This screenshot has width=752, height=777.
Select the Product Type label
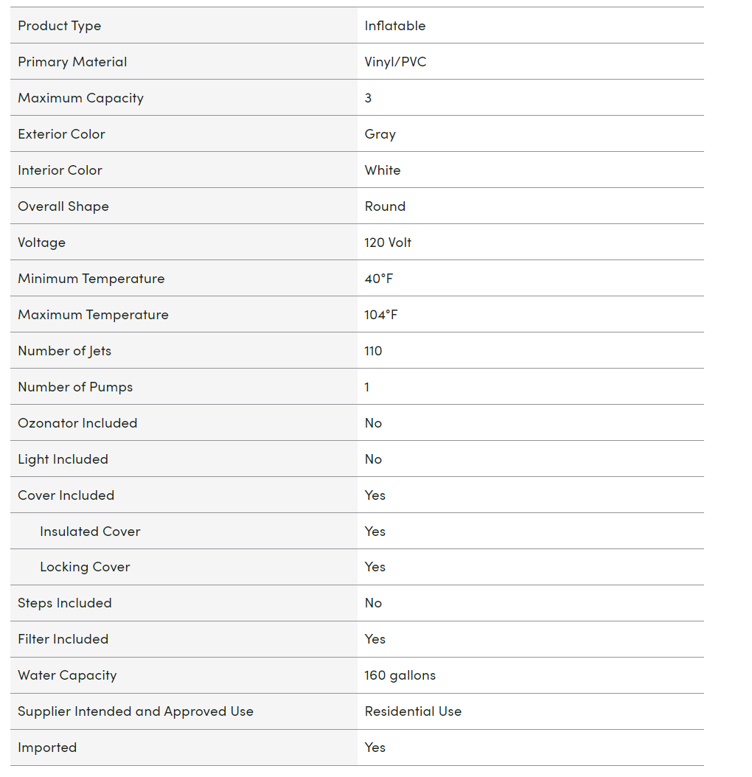point(60,26)
